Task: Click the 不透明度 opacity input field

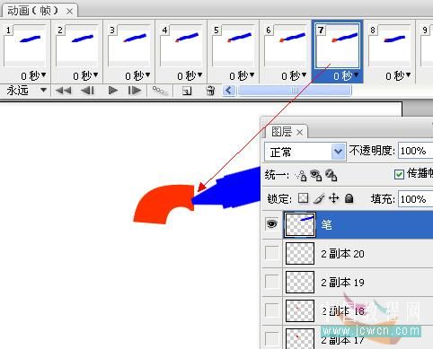Action: pyautogui.click(x=416, y=151)
